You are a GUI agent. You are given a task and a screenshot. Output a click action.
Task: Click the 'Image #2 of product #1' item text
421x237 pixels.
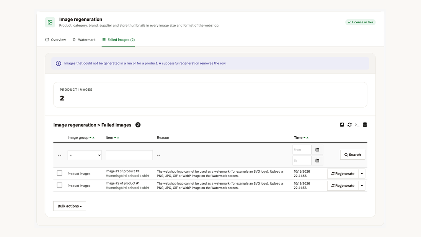click(122, 183)
